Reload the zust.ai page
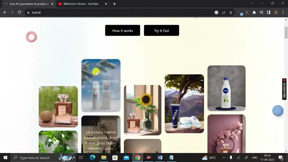The height and width of the screenshot is (162, 288). pos(19,13)
